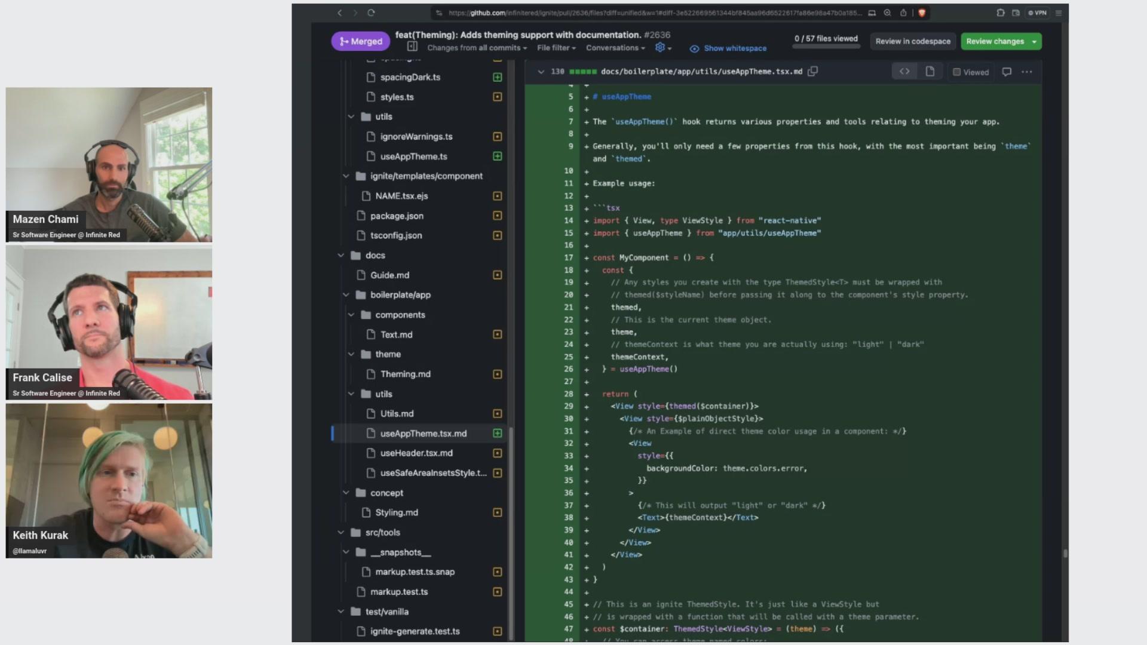Viewport: 1147px width, 645px height.
Task: Click Frank Calise's video thumbnail
Action: coord(109,322)
